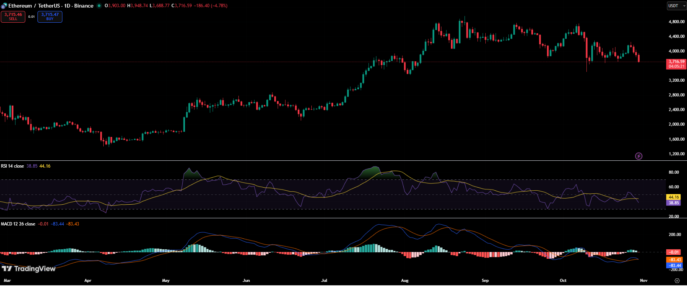Click the yellow RSI 44.16 axis label
This screenshot has width=687, height=286.
(674, 197)
